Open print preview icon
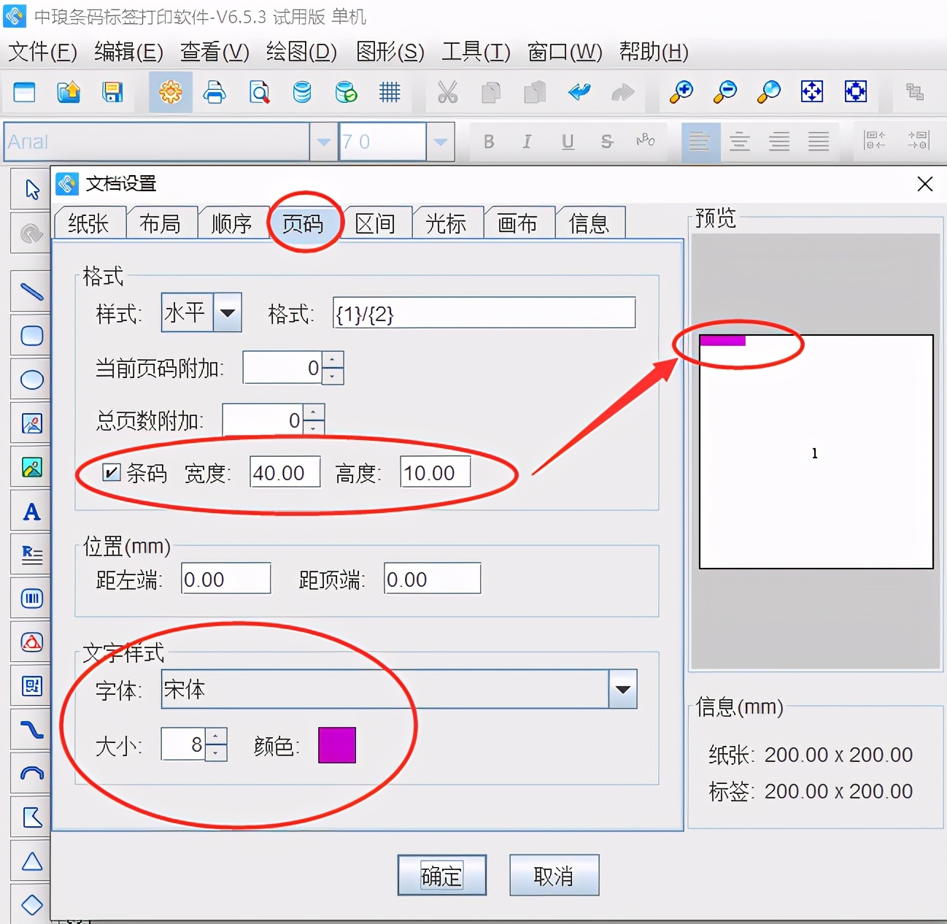 click(x=259, y=92)
